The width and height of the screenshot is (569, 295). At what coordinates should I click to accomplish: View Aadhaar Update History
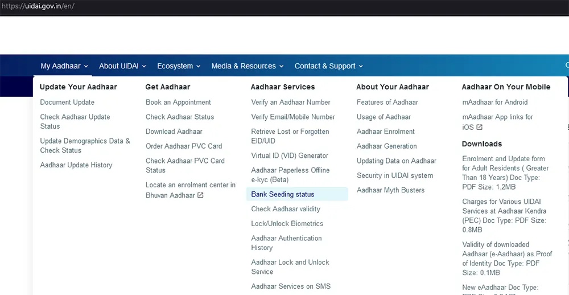76,165
